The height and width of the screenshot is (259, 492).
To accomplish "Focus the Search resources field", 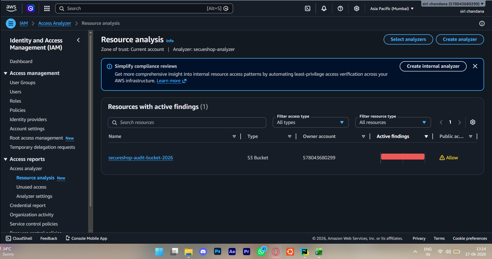I will pos(187,123).
